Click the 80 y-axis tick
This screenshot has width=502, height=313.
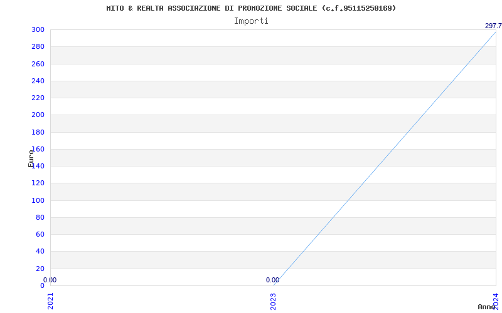(40, 217)
